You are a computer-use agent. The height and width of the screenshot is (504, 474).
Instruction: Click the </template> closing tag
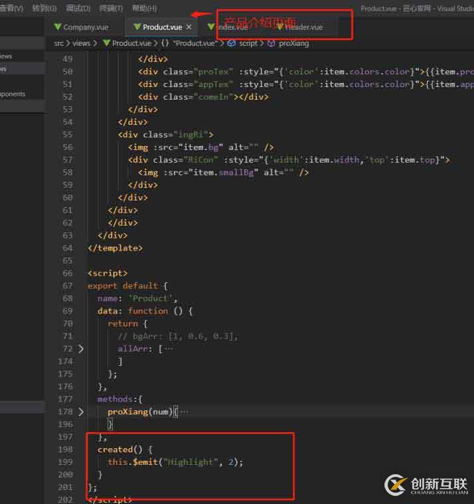[x=115, y=248]
